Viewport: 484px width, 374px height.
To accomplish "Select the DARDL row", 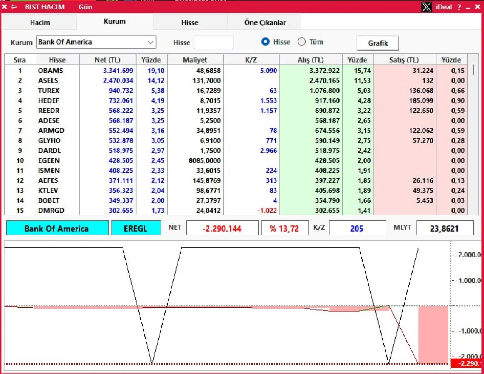I will coord(236,151).
